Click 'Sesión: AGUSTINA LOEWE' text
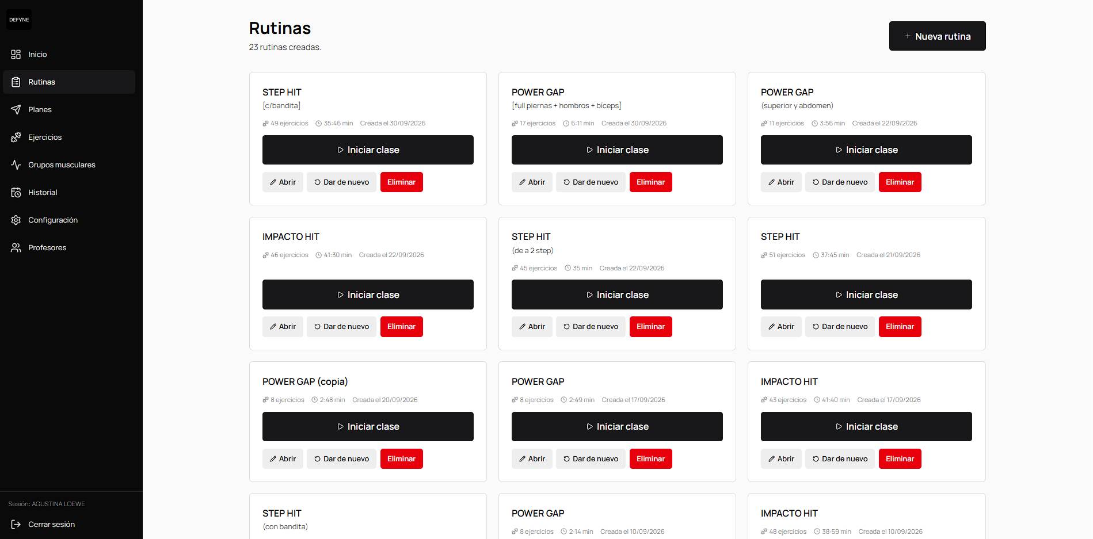Screen dimensions: 1093x539 pos(47,504)
